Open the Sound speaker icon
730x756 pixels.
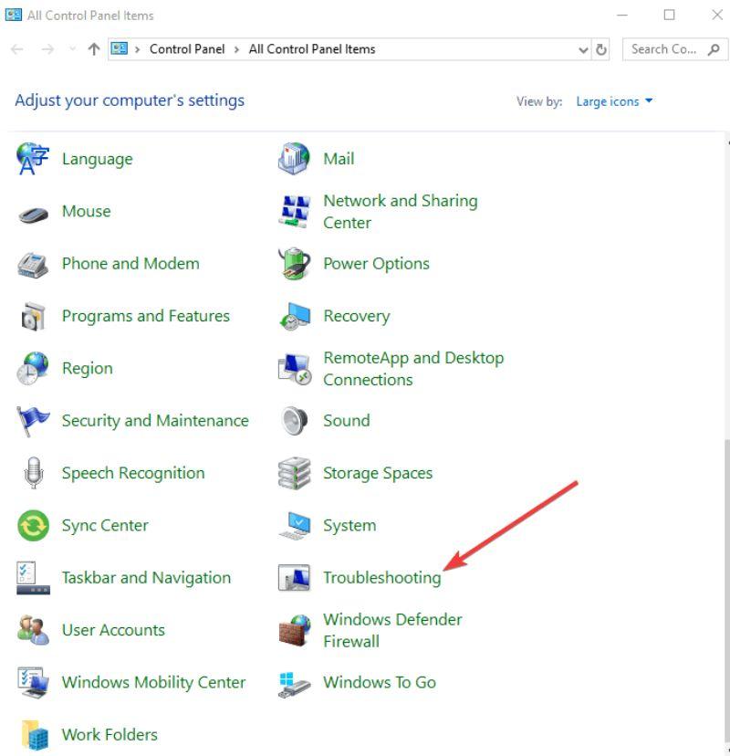(x=294, y=420)
